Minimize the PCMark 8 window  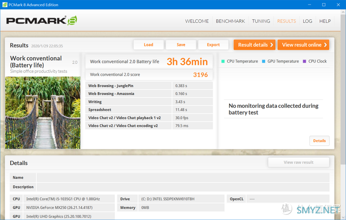tap(309, 5)
